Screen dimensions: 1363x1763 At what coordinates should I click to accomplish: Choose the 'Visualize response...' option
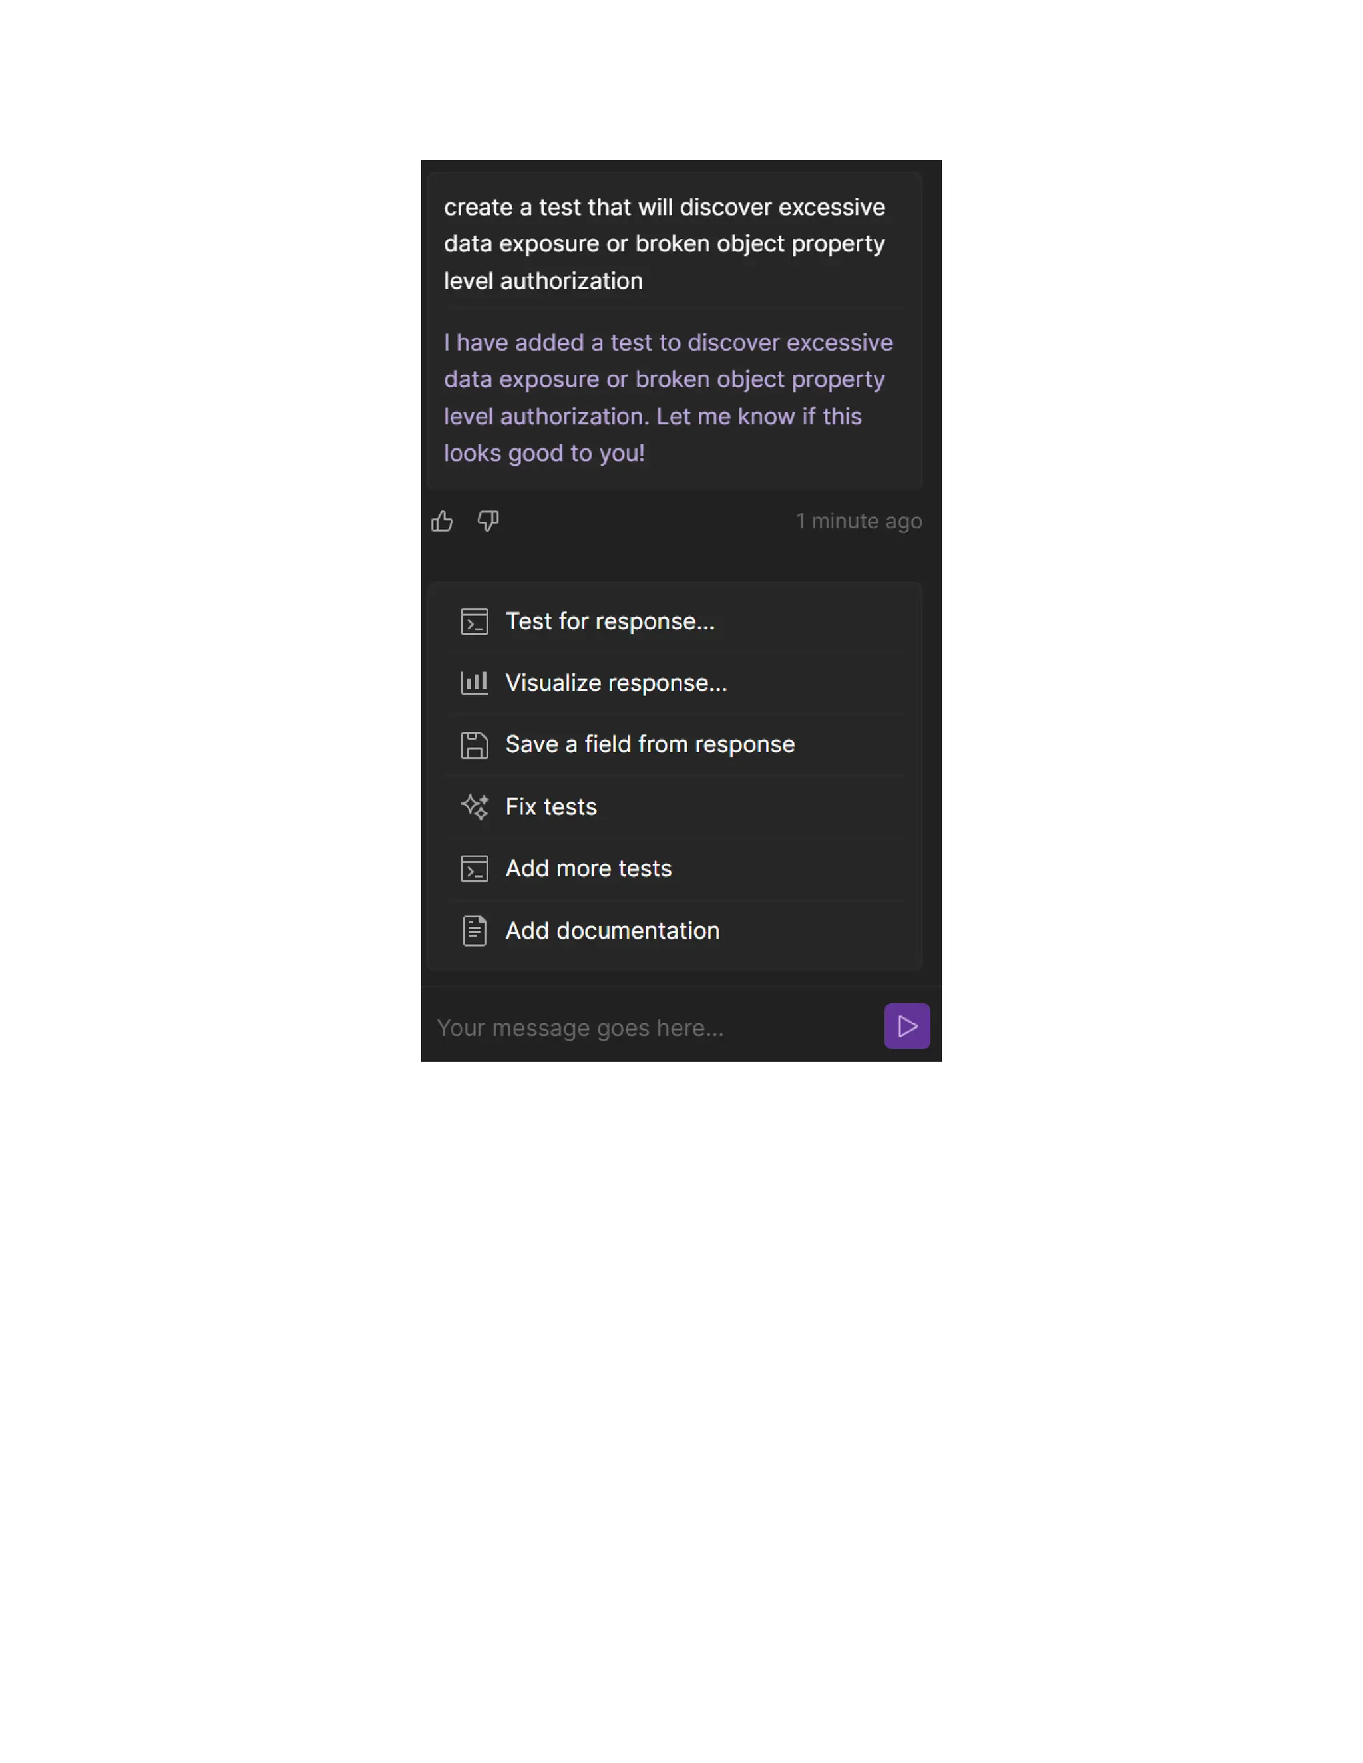(x=675, y=683)
